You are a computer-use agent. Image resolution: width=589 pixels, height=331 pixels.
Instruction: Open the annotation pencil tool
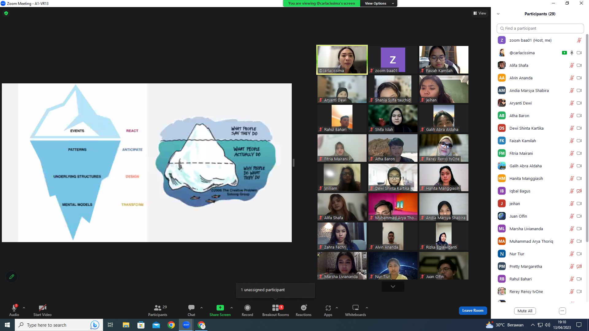(x=12, y=277)
